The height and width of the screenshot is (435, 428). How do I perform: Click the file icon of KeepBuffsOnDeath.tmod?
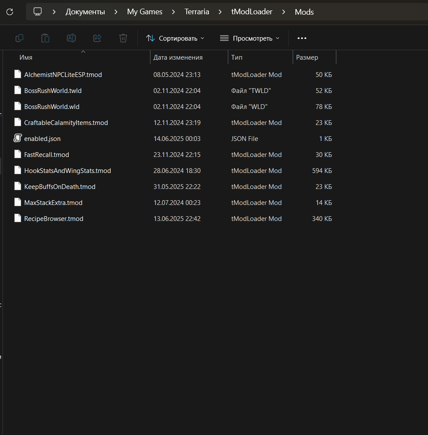[18, 186]
